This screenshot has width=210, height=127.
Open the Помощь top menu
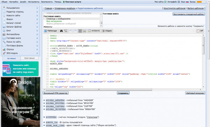(x=58, y=2)
